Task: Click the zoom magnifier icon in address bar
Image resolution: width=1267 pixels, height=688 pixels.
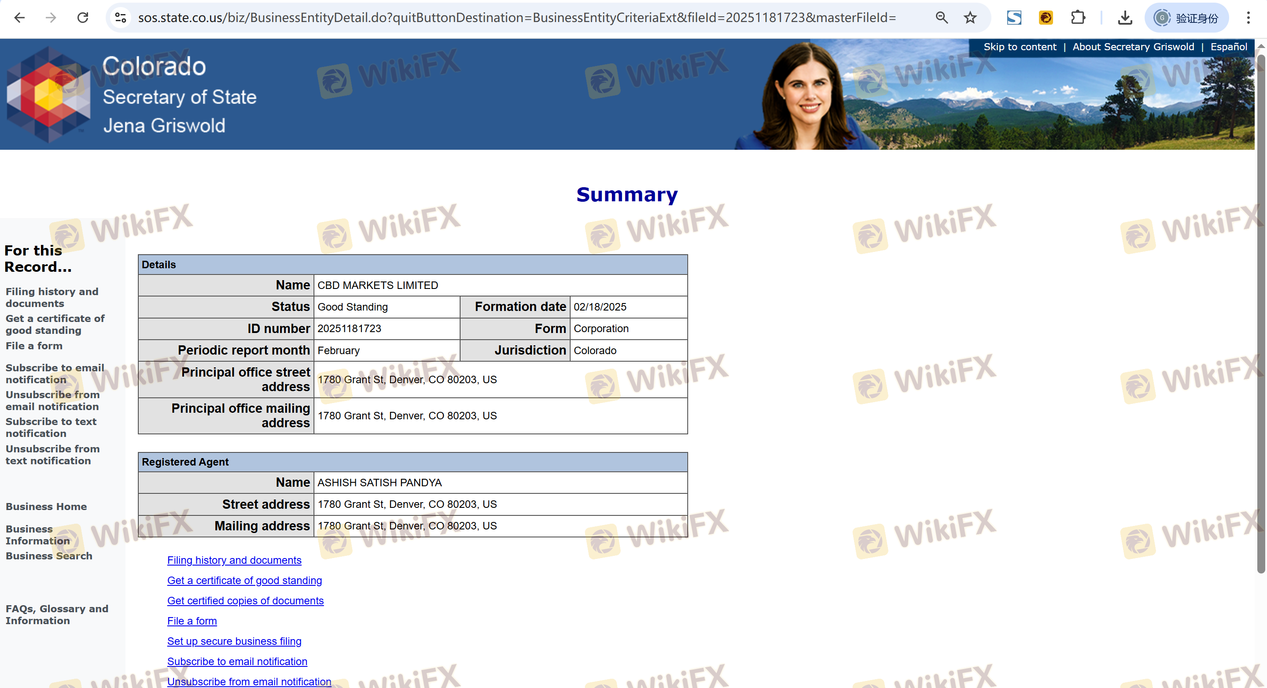Action: pyautogui.click(x=941, y=18)
